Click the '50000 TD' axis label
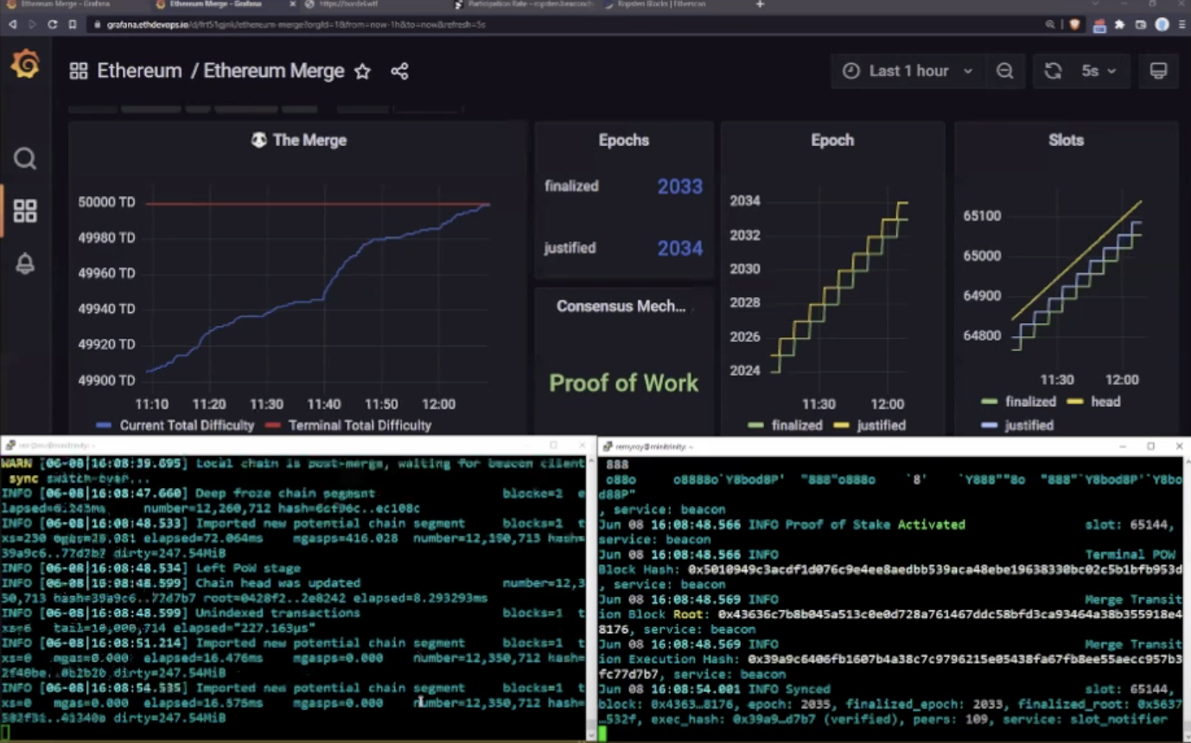The width and height of the screenshot is (1191, 743). [107, 202]
